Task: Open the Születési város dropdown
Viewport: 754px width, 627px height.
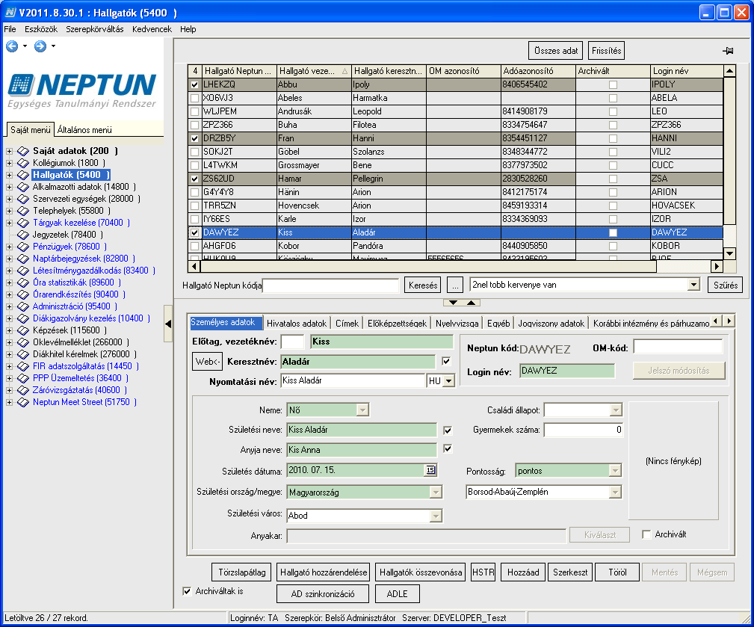Action: point(436,516)
